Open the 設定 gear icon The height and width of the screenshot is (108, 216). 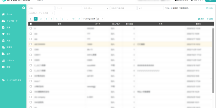pos(3,67)
